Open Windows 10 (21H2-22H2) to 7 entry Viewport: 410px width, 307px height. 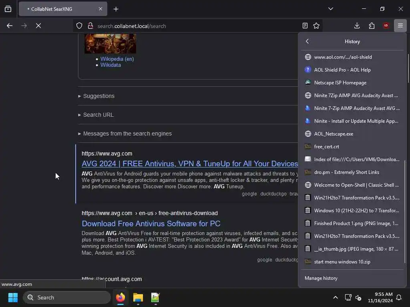tap(352, 210)
